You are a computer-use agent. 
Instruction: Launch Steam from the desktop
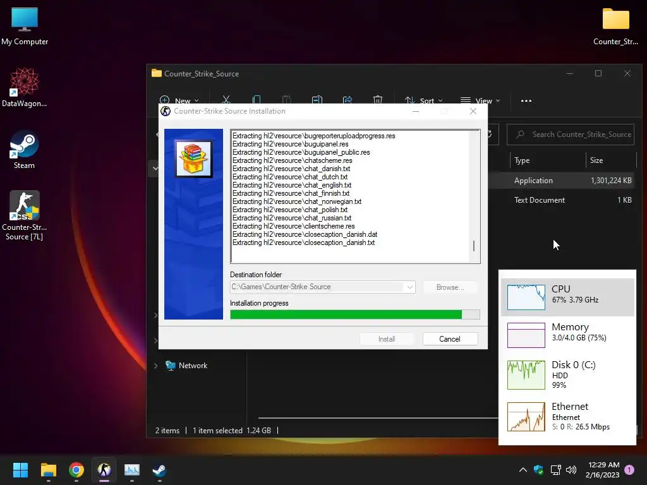tap(25, 150)
